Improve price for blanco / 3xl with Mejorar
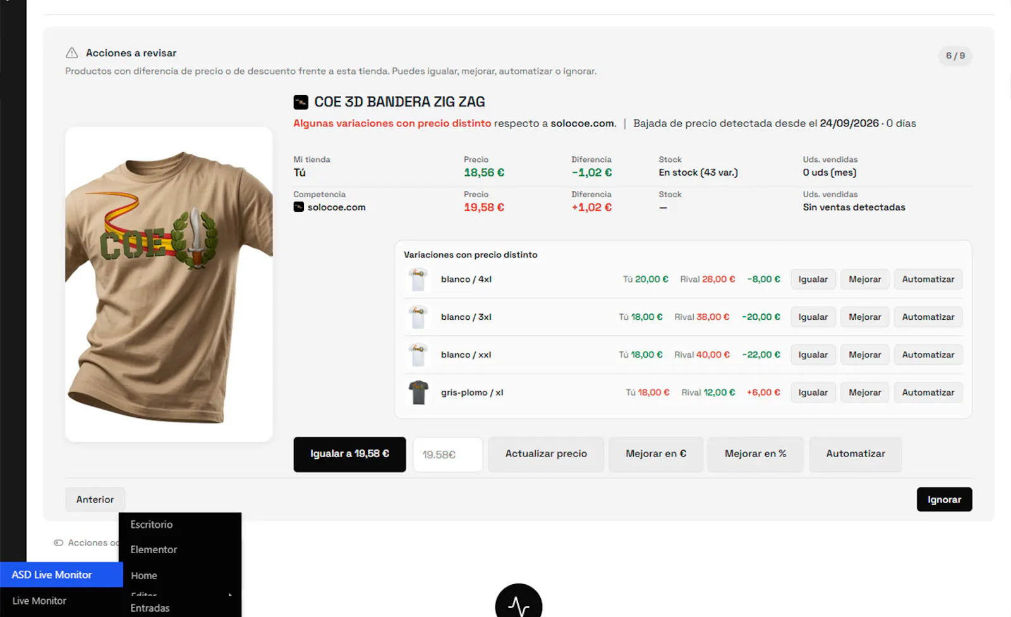This screenshot has width=1011, height=617. 865,317
